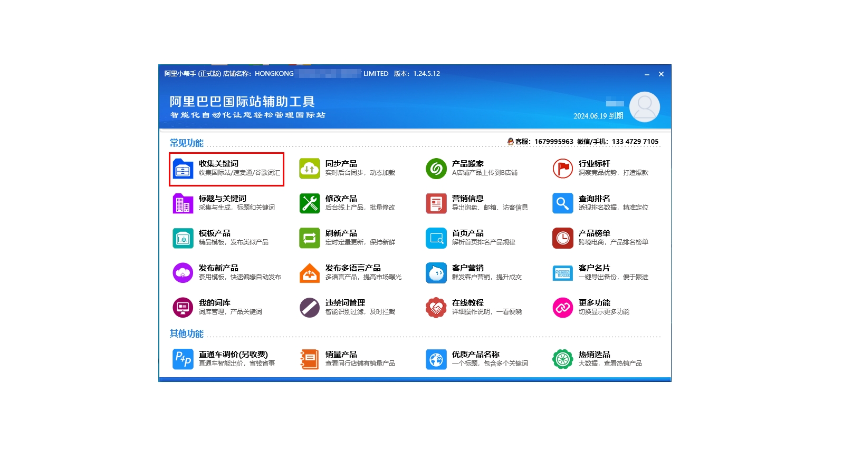The width and height of the screenshot is (843, 452).
Task: Select the 产品搬家 title label
Action: (467, 164)
